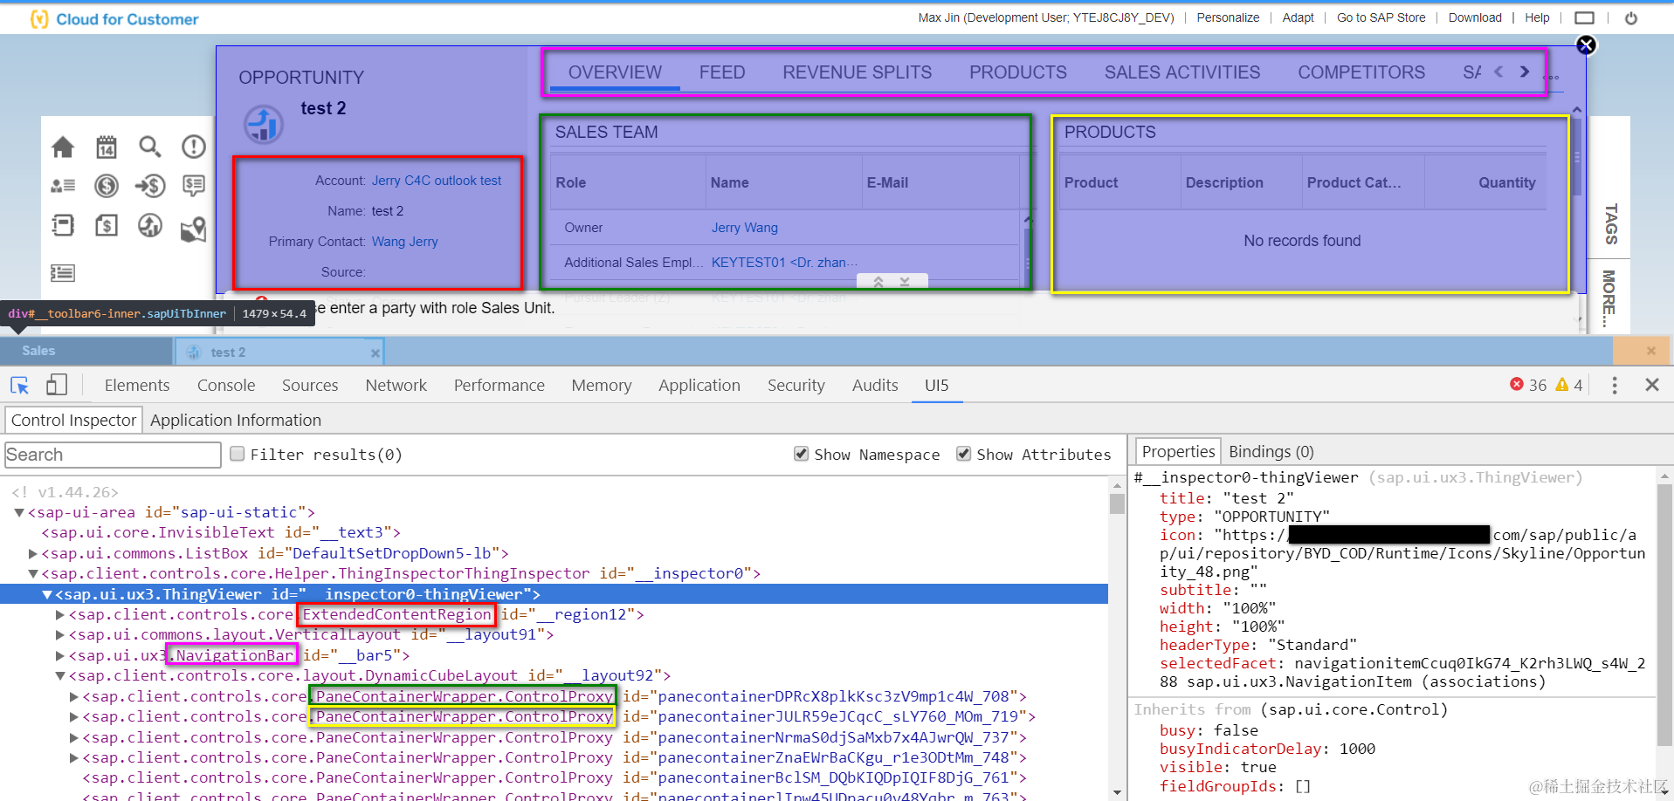The width and height of the screenshot is (1674, 801).
Task: Click the arrow-into-dollar icon
Action: click(150, 186)
